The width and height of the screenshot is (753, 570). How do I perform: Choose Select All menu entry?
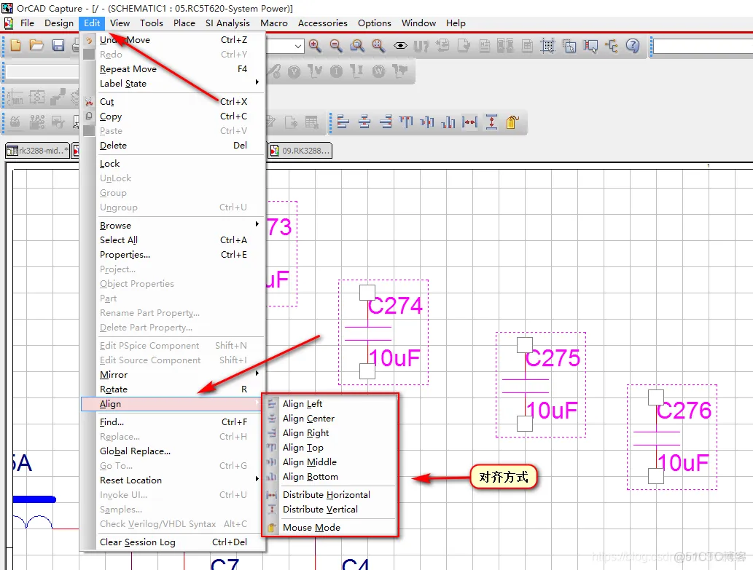173,240
